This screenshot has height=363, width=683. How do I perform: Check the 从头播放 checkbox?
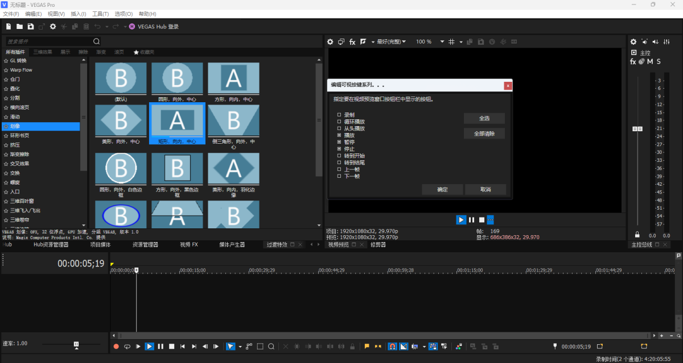coord(339,128)
